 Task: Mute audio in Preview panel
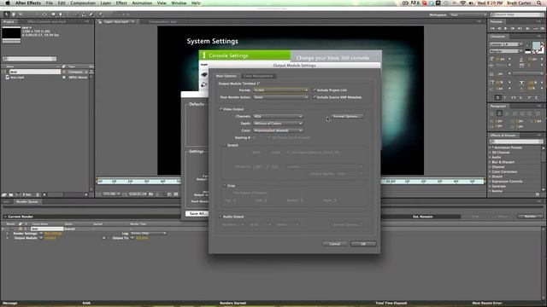coord(527,28)
